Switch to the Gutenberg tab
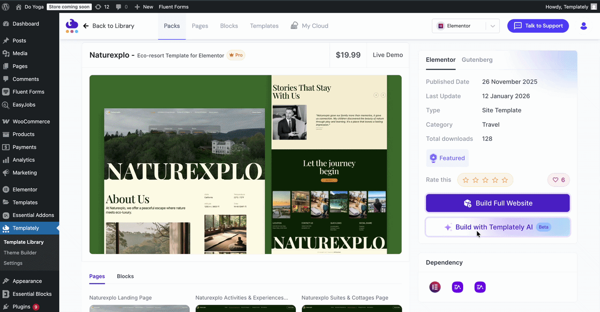 coord(477,60)
